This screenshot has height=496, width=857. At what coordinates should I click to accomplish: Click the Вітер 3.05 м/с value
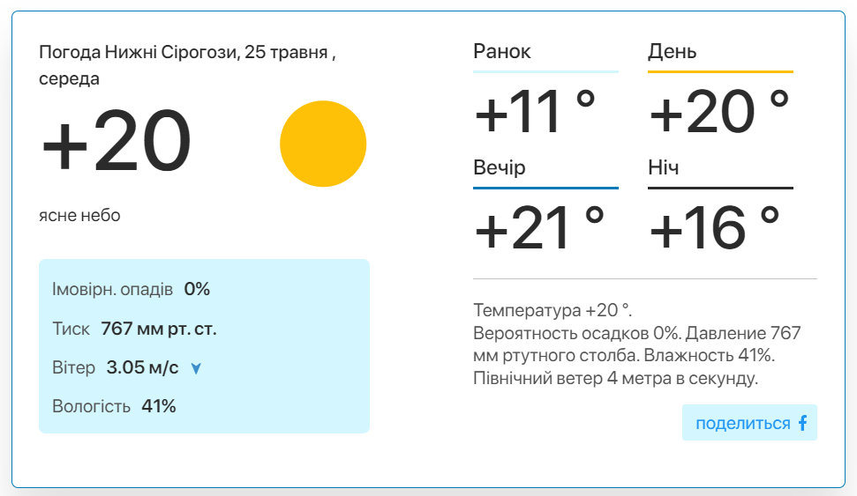(142, 367)
